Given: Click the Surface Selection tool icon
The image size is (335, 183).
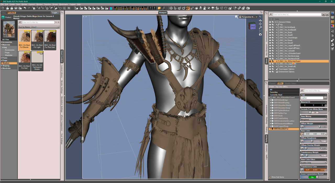Looking at the screenshot, I should pos(196,8).
